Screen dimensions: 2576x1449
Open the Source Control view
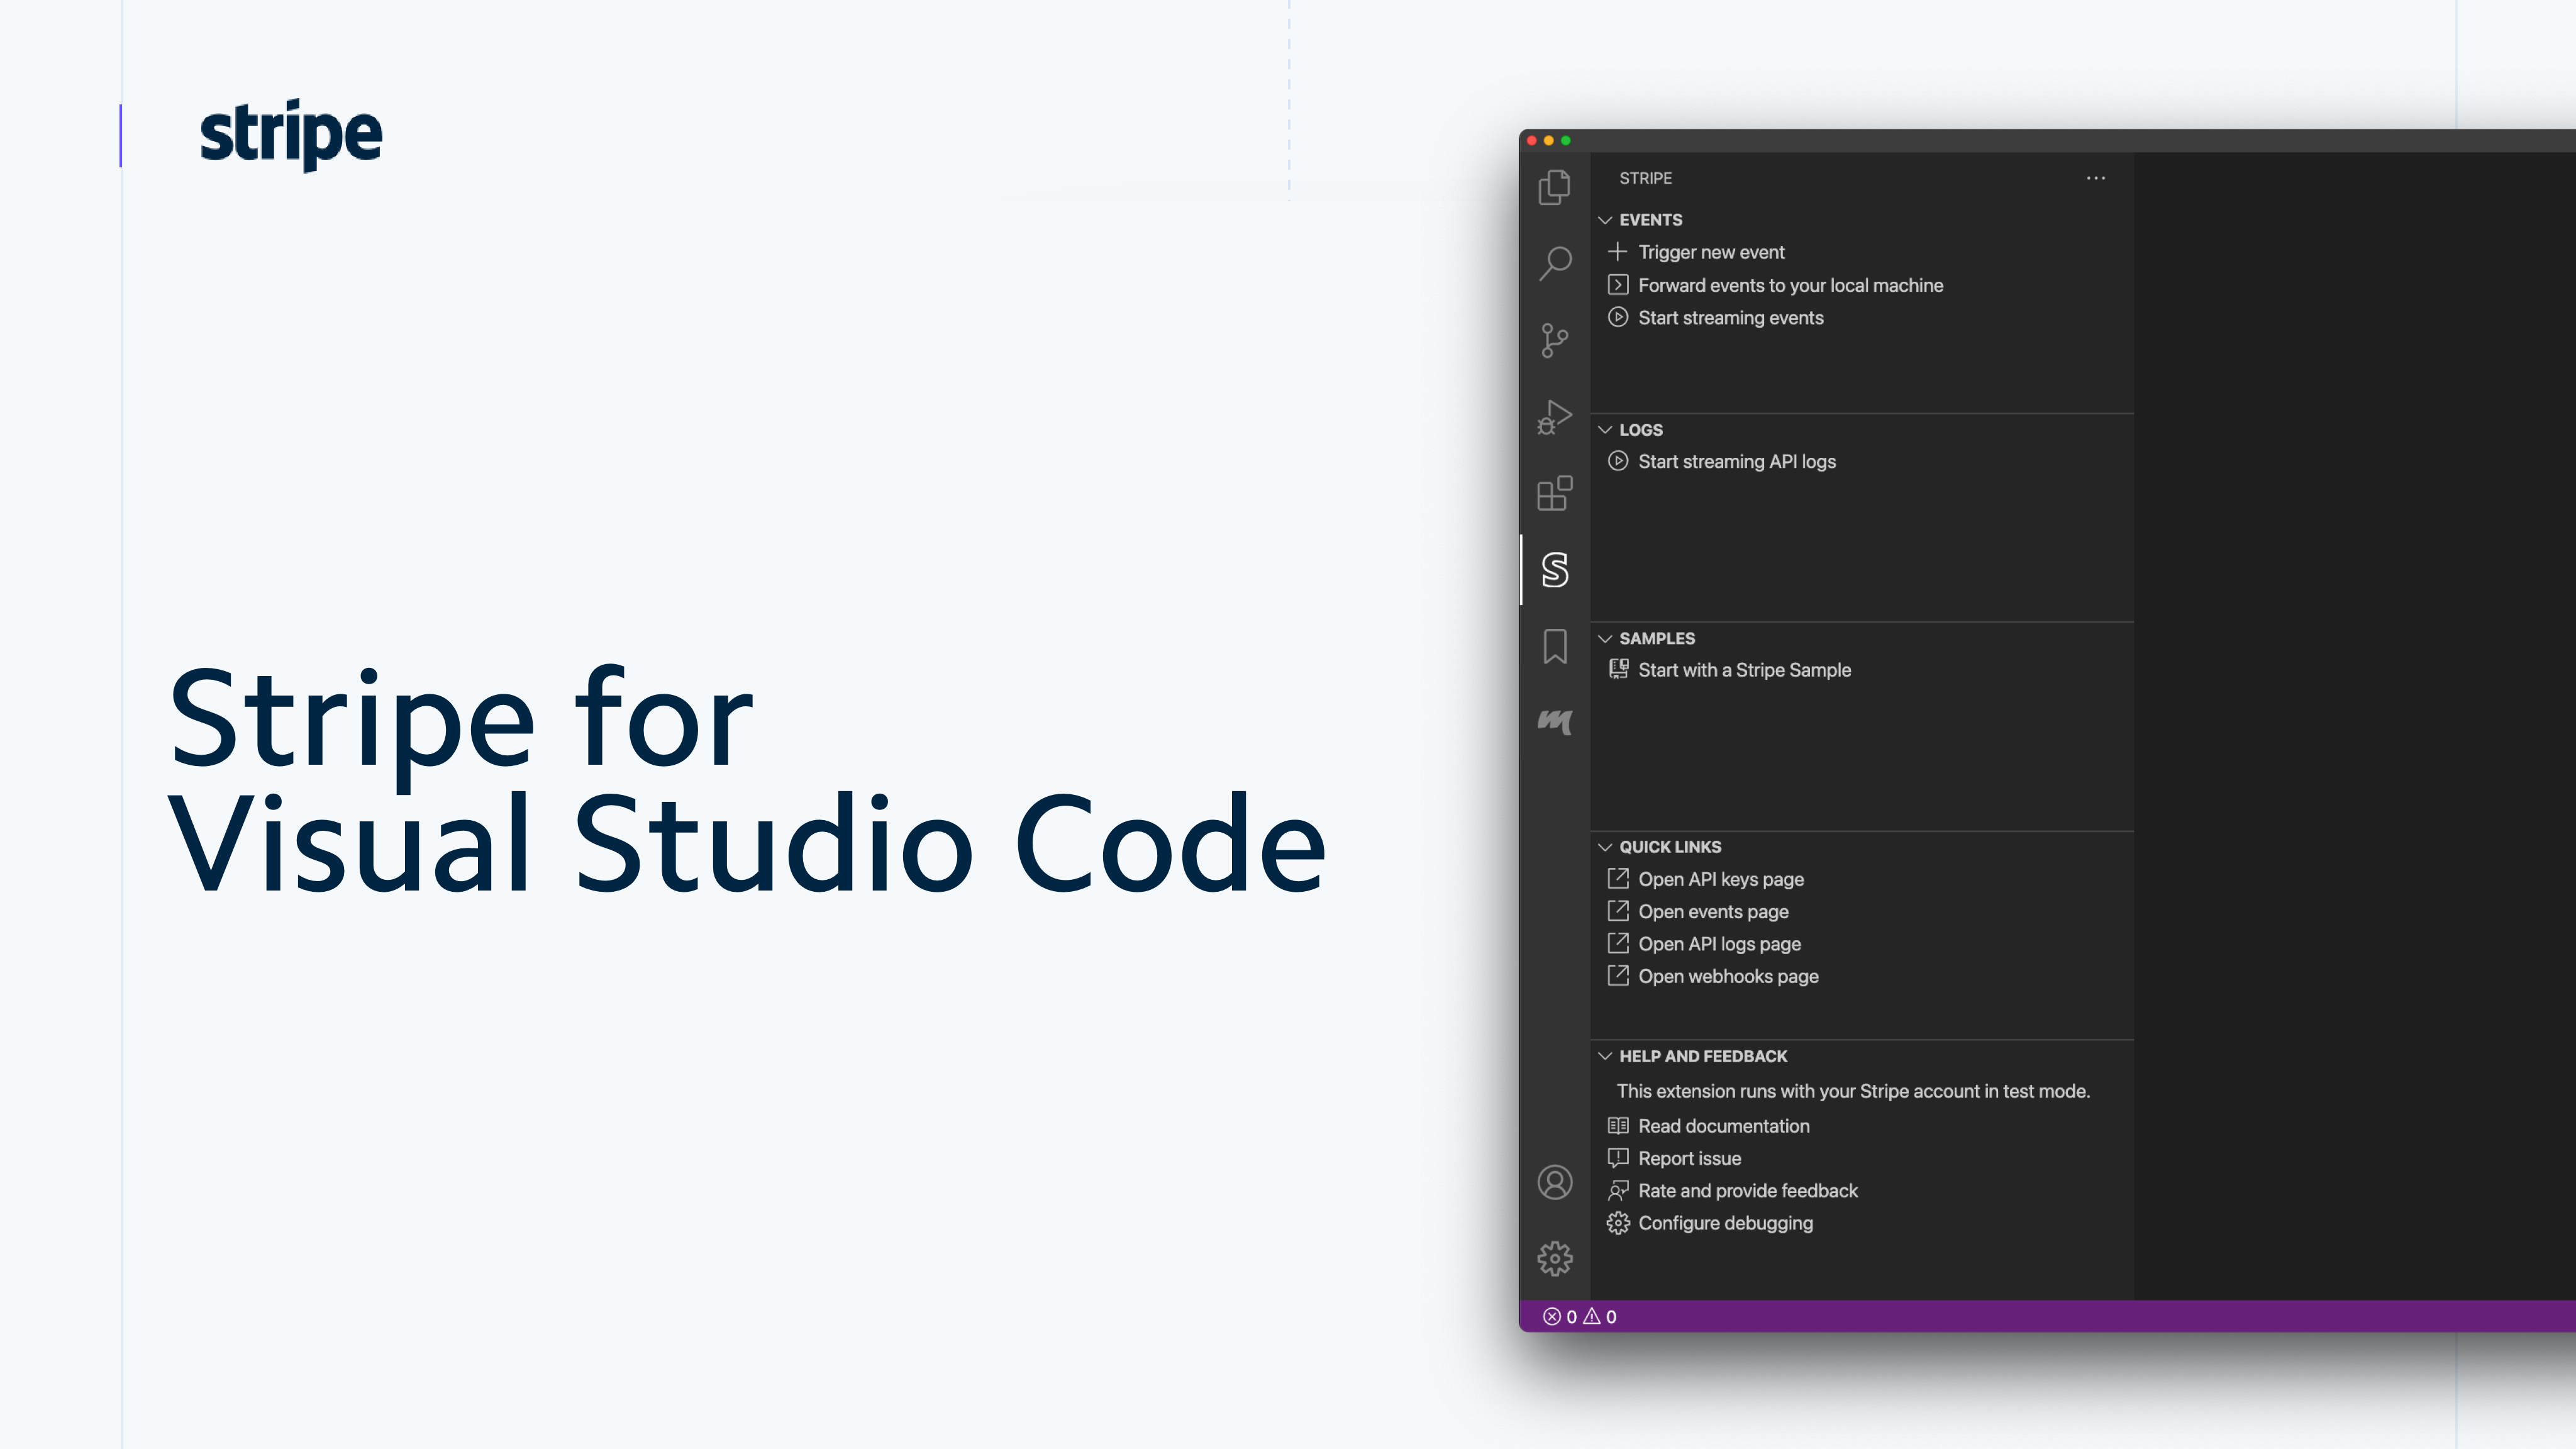tap(1554, 340)
